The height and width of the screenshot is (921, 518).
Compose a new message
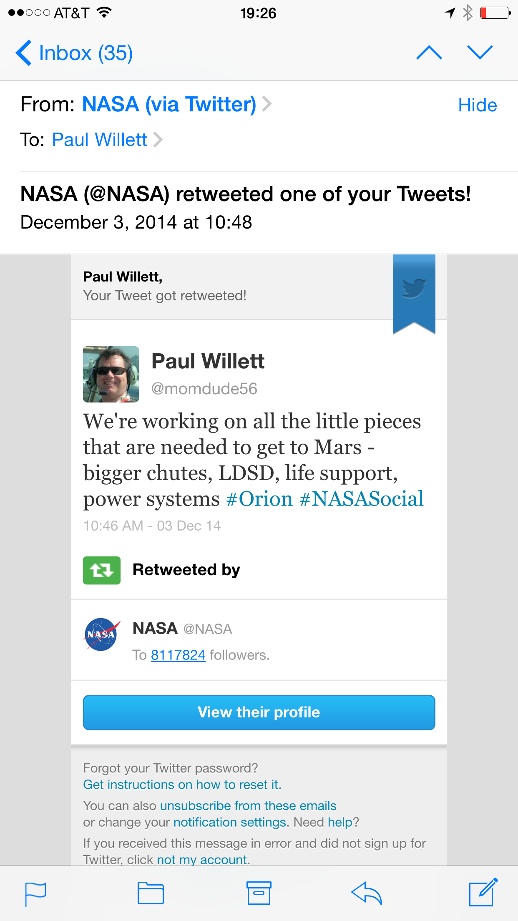click(x=483, y=892)
